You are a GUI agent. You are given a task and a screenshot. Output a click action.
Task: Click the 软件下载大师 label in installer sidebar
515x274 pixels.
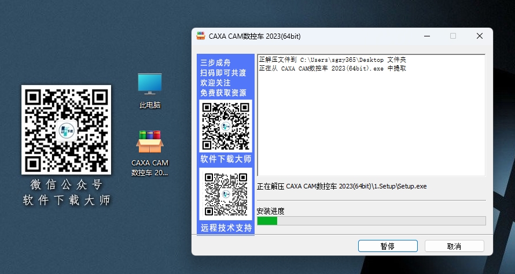coord(226,159)
